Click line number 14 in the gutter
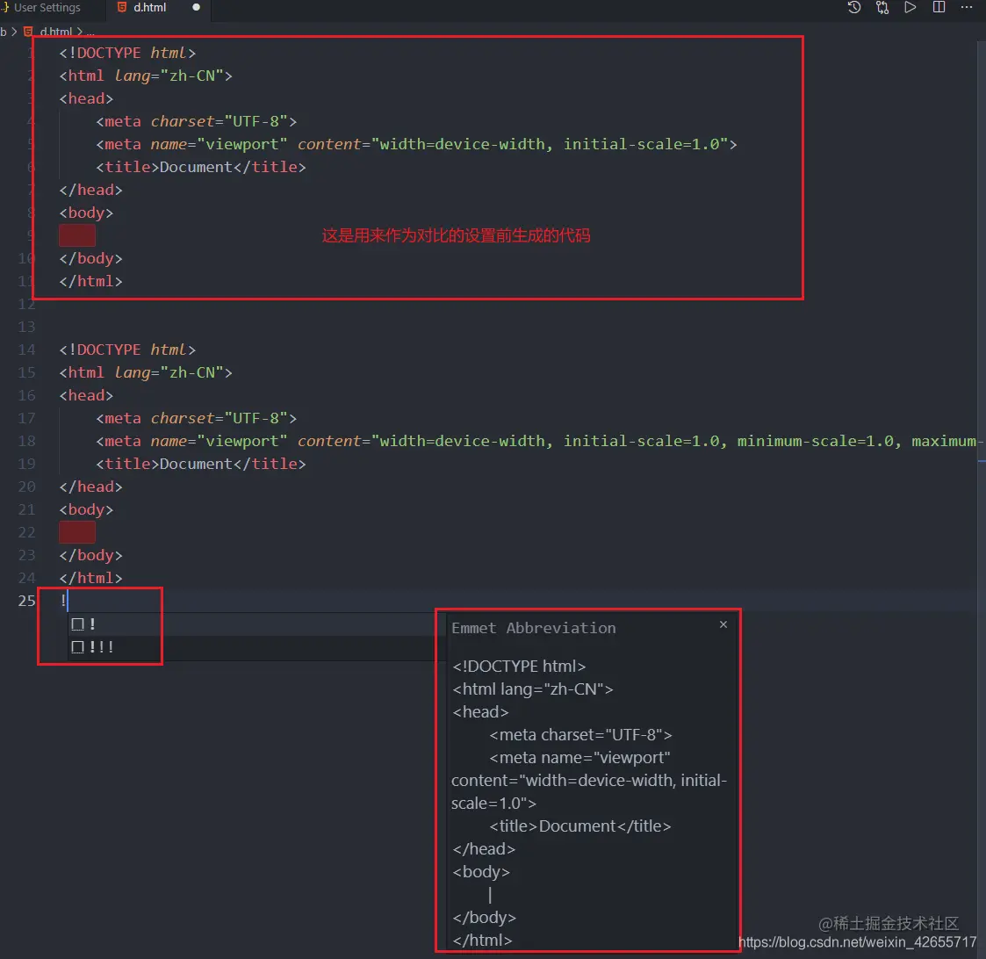Image resolution: width=986 pixels, height=959 pixels. point(26,350)
